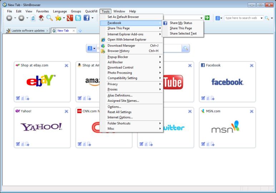Close the New Tab tab
Screen dimensions: 276x193
point(74,31)
